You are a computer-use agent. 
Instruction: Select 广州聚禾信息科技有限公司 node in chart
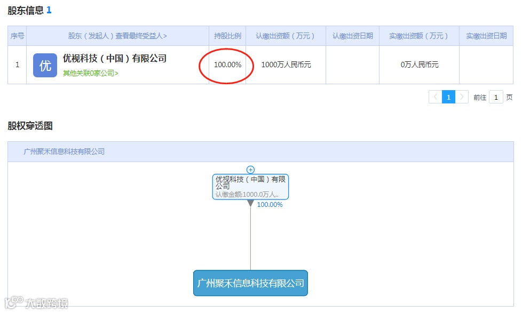click(x=250, y=283)
